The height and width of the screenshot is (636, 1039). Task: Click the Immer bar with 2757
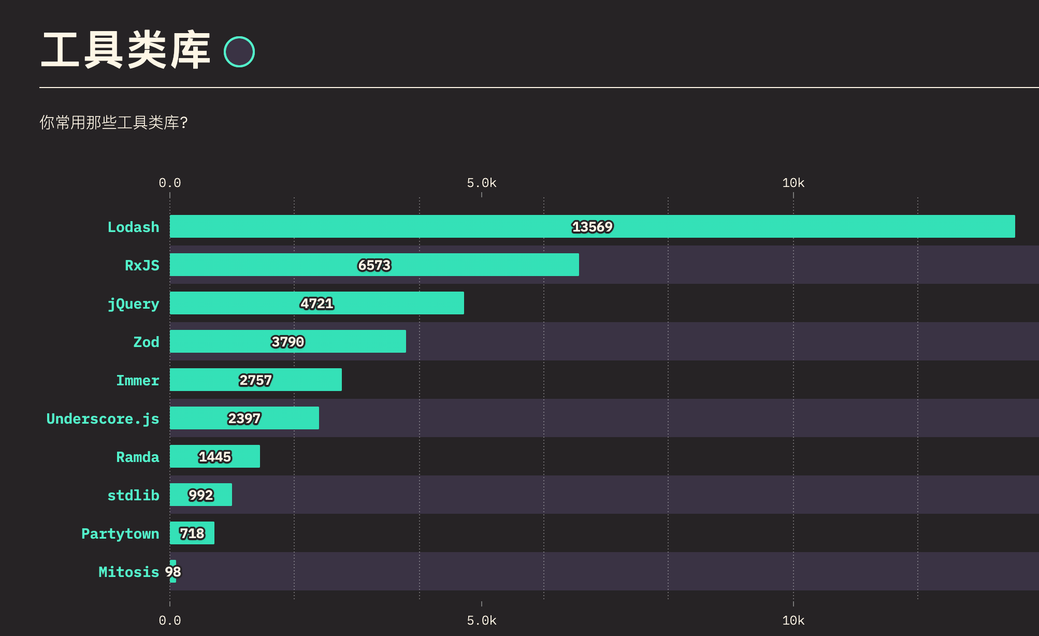256,380
